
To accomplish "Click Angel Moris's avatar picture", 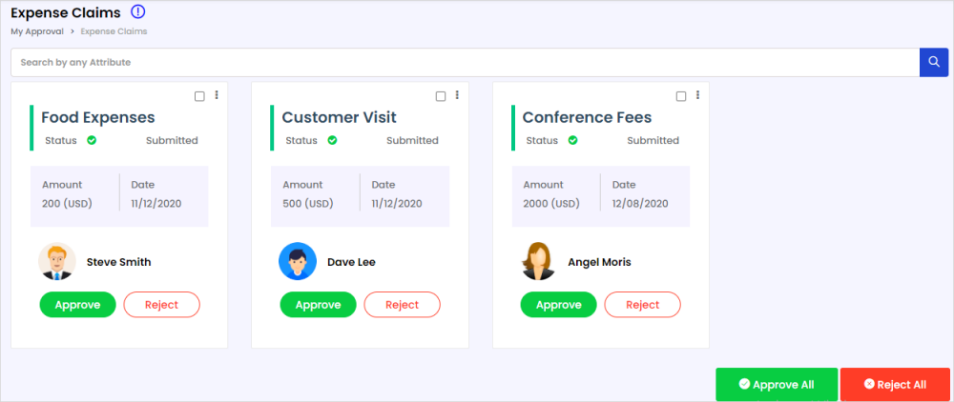I will coord(538,261).
